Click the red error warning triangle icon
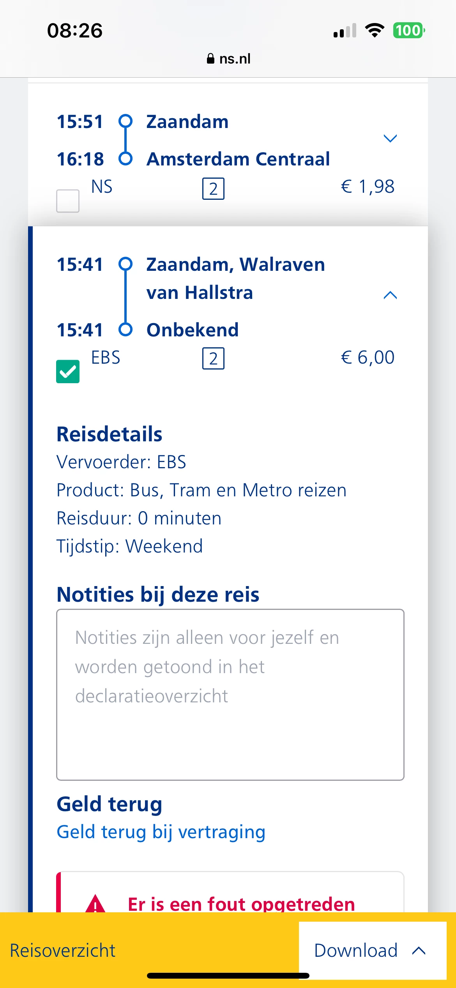This screenshot has width=456, height=988. pyautogui.click(x=95, y=904)
